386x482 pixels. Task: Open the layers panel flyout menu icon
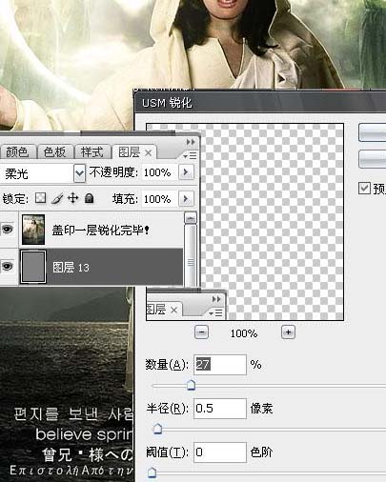coord(191,155)
